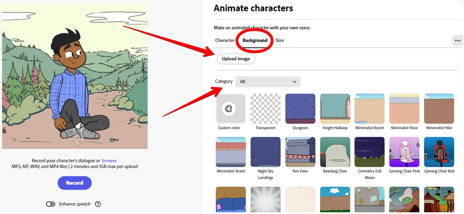464x214 pixels.
Task: Select the tilted gray building background thumbnail
Action: coord(369,200)
